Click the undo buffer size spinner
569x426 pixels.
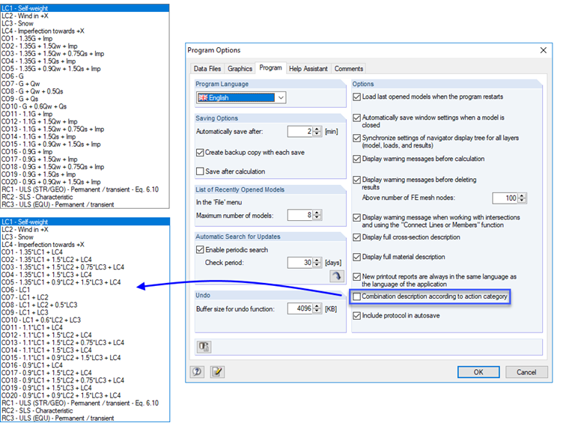(x=317, y=308)
